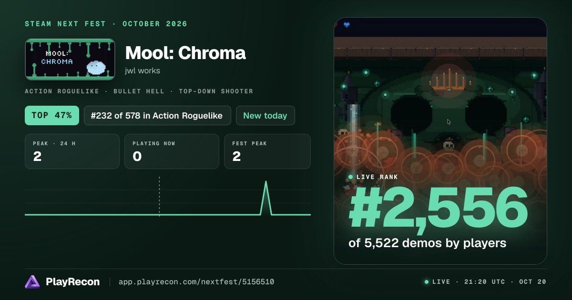This screenshot has width=572, height=300.
Task: Click the New today badge
Action: coord(265,115)
